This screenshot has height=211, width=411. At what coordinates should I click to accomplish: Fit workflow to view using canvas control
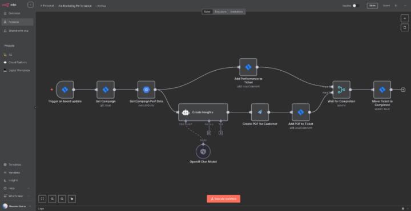[42, 198]
